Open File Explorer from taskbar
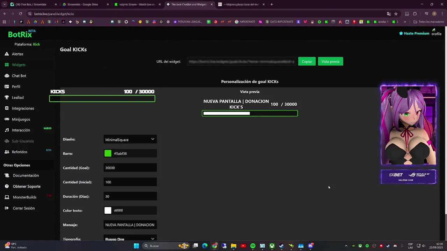 [x=234, y=246]
